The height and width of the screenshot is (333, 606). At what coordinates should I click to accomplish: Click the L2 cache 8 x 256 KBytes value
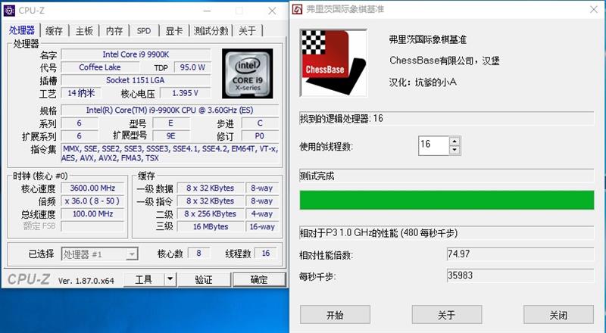click(211, 213)
